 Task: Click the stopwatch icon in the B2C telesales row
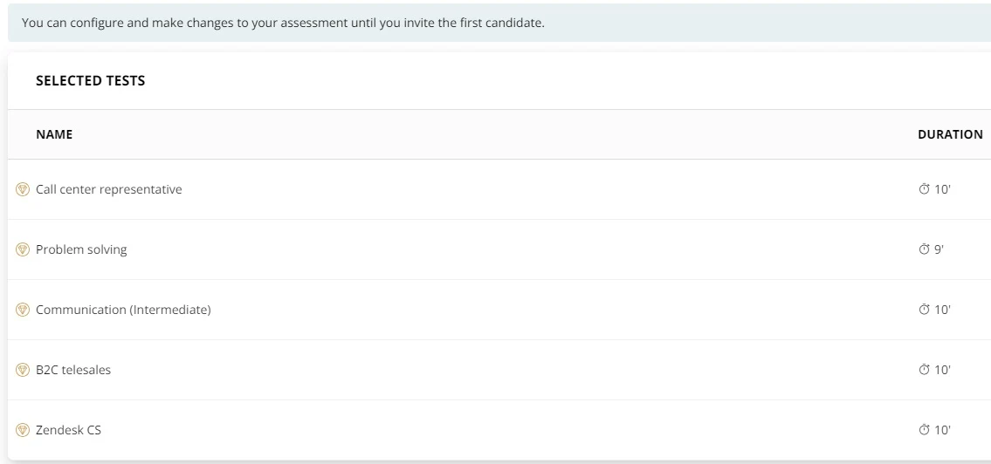pos(924,369)
